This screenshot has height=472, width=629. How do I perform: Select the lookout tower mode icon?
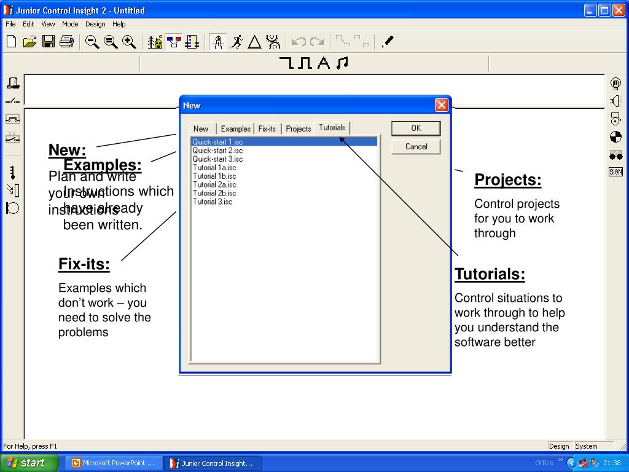pos(218,41)
